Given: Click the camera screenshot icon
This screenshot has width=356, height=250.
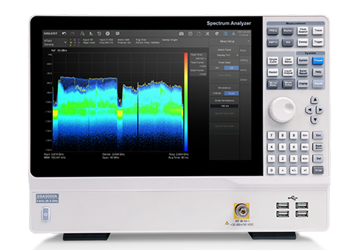Looking at the screenshot, I should (x=180, y=34).
